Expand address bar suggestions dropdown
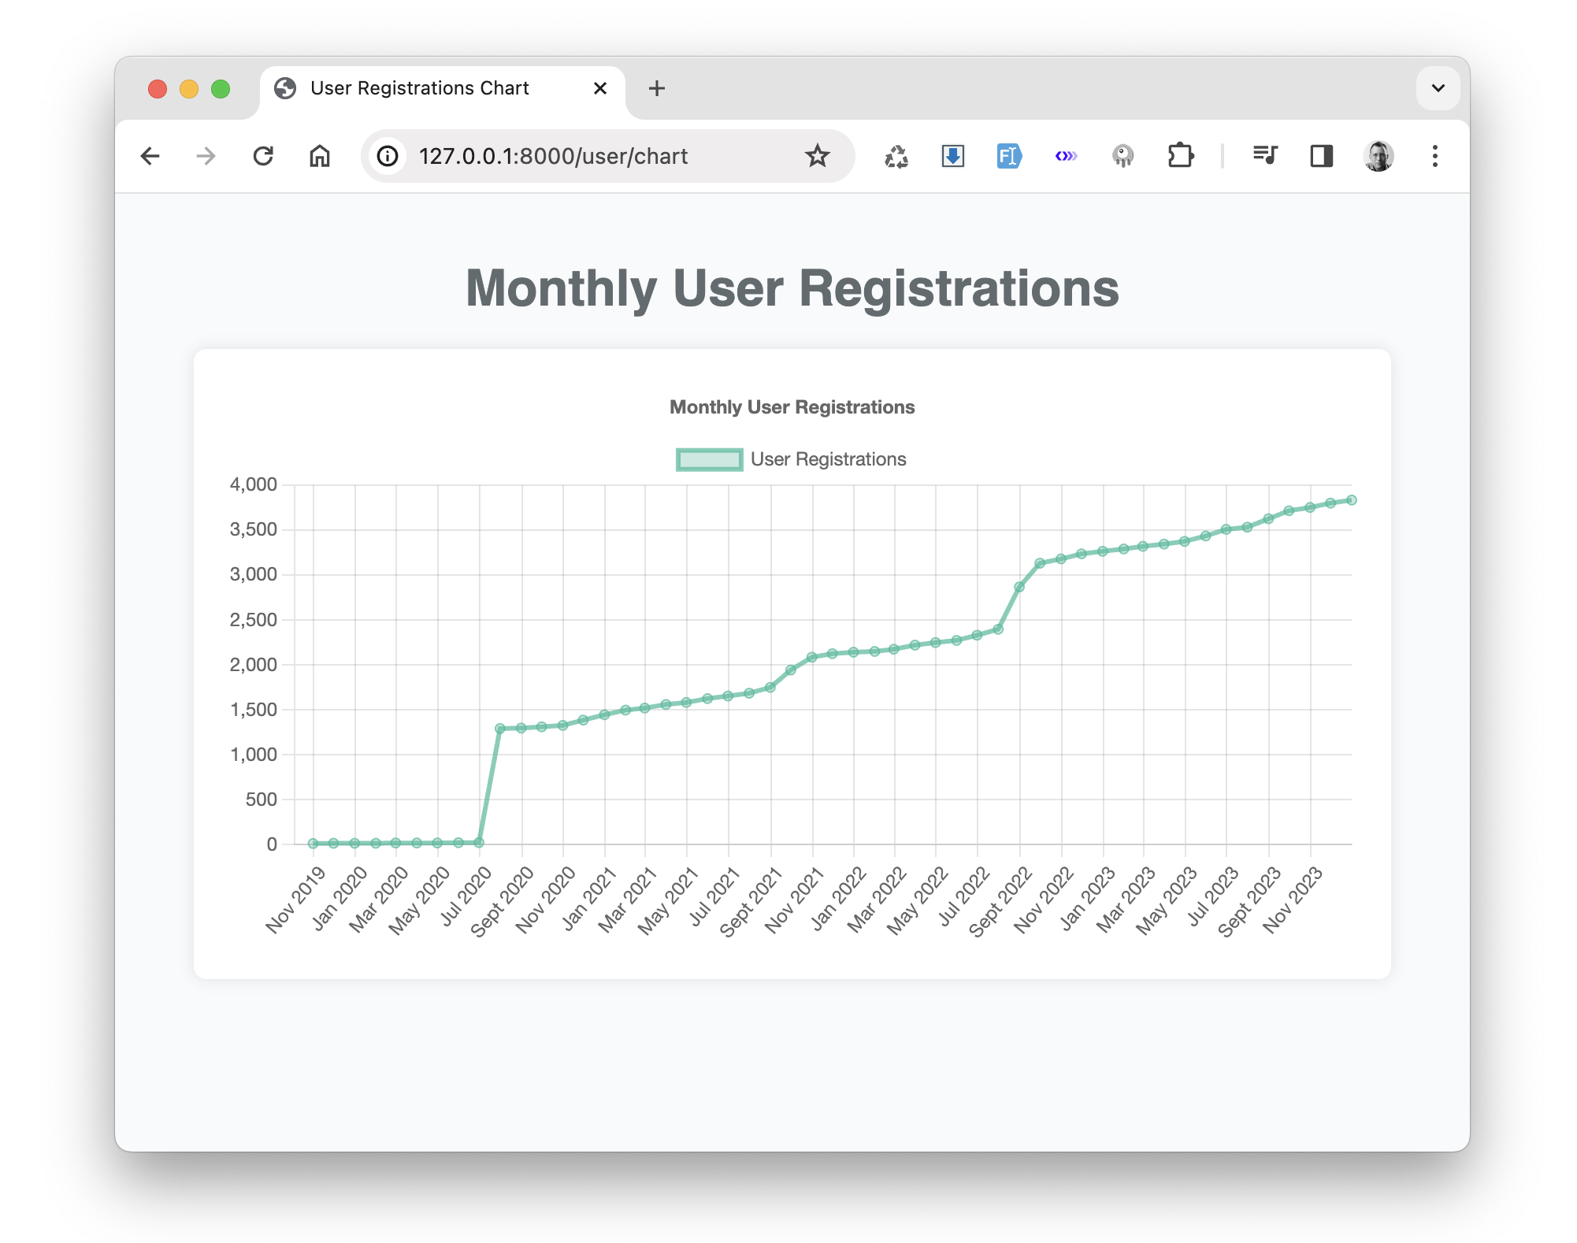The height and width of the screenshot is (1243, 1577). coord(1438,87)
